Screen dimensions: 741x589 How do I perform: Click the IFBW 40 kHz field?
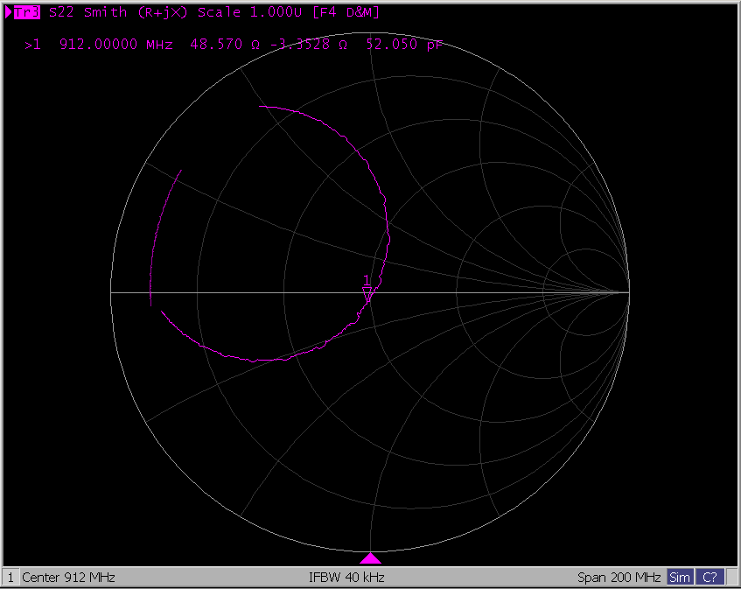point(346,578)
